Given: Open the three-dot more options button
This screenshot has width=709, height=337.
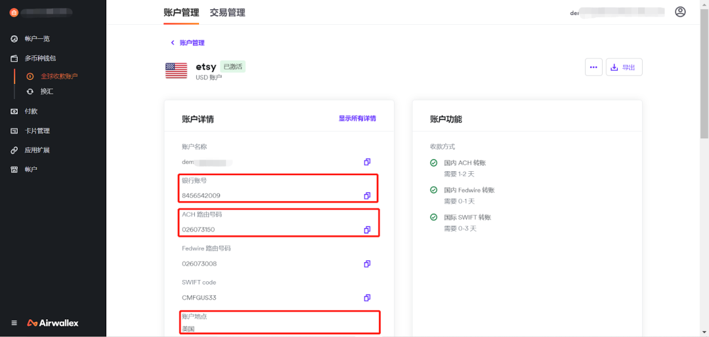Looking at the screenshot, I should click(593, 67).
